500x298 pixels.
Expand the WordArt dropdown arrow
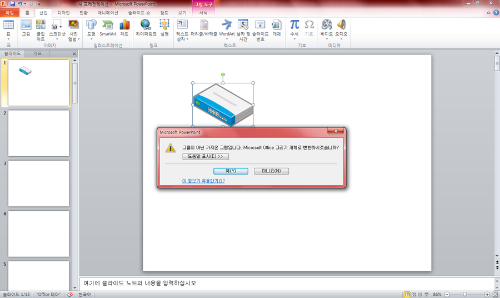pyautogui.click(x=227, y=39)
